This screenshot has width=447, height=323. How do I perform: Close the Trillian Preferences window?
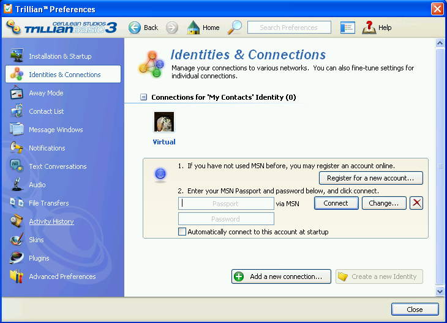click(437, 9)
